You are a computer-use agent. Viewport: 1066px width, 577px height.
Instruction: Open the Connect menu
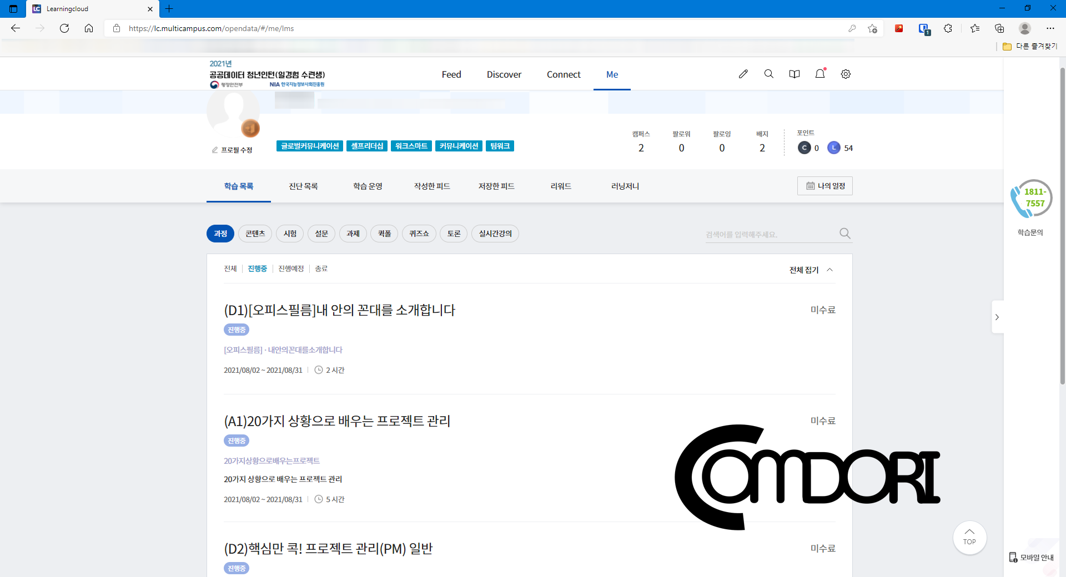pos(564,74)
